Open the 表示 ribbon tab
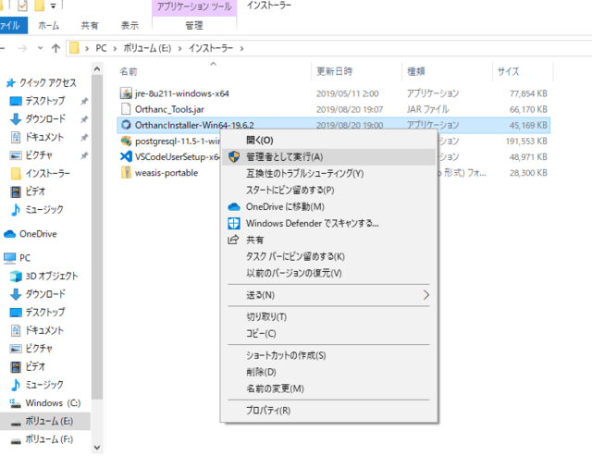Screen dimensions: 592x456 pos(130,26)
